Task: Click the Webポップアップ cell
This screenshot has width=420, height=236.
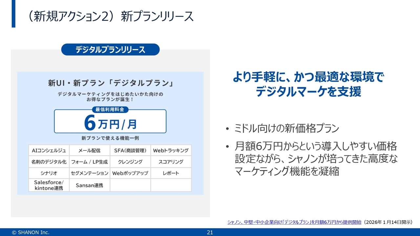Action: 130,173
